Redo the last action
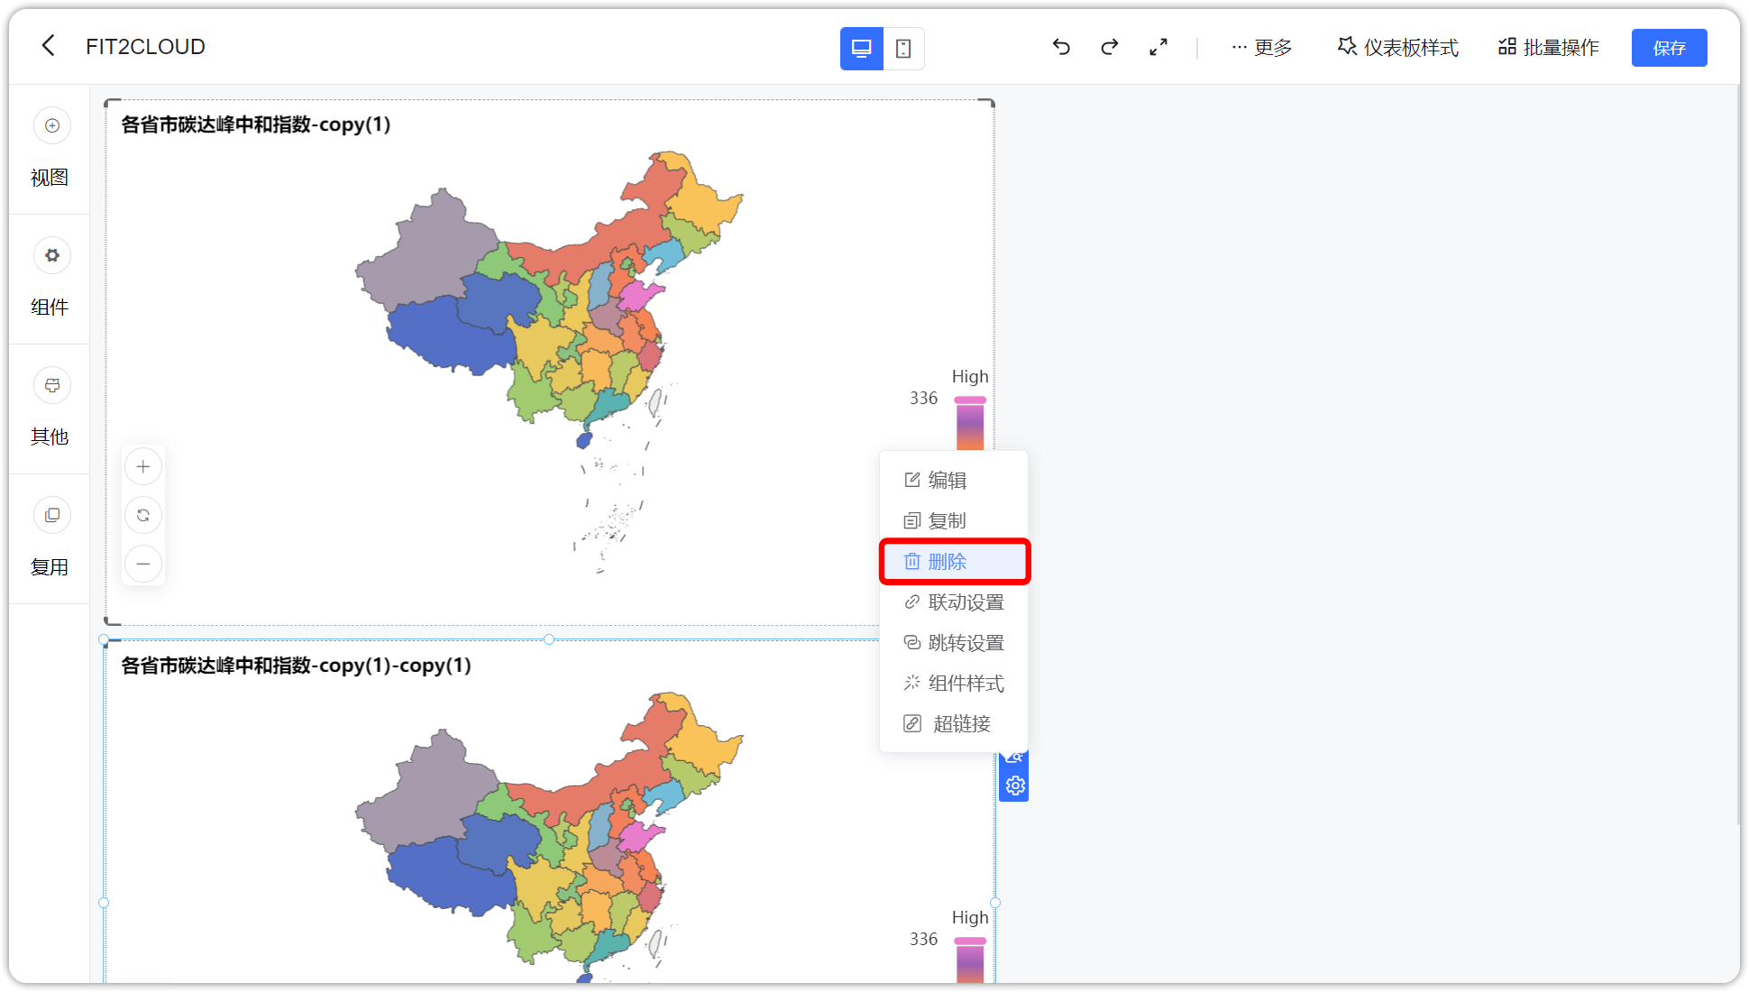The height and width of the screenshot is (992, 1749). coord(1110,47)
